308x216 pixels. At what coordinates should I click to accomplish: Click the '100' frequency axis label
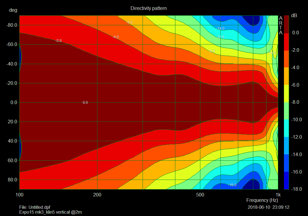click(x=20, y=195)
